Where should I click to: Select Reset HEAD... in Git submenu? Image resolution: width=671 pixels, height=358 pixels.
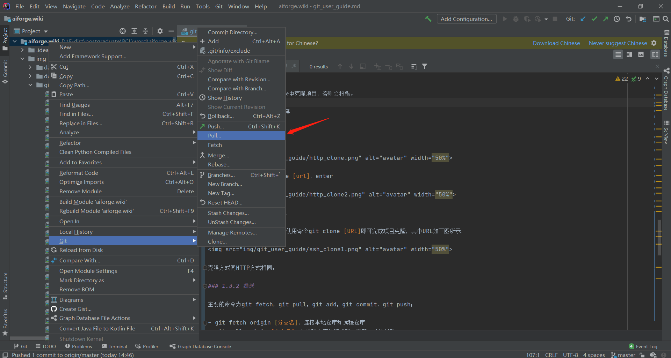(x=241, y=202)
